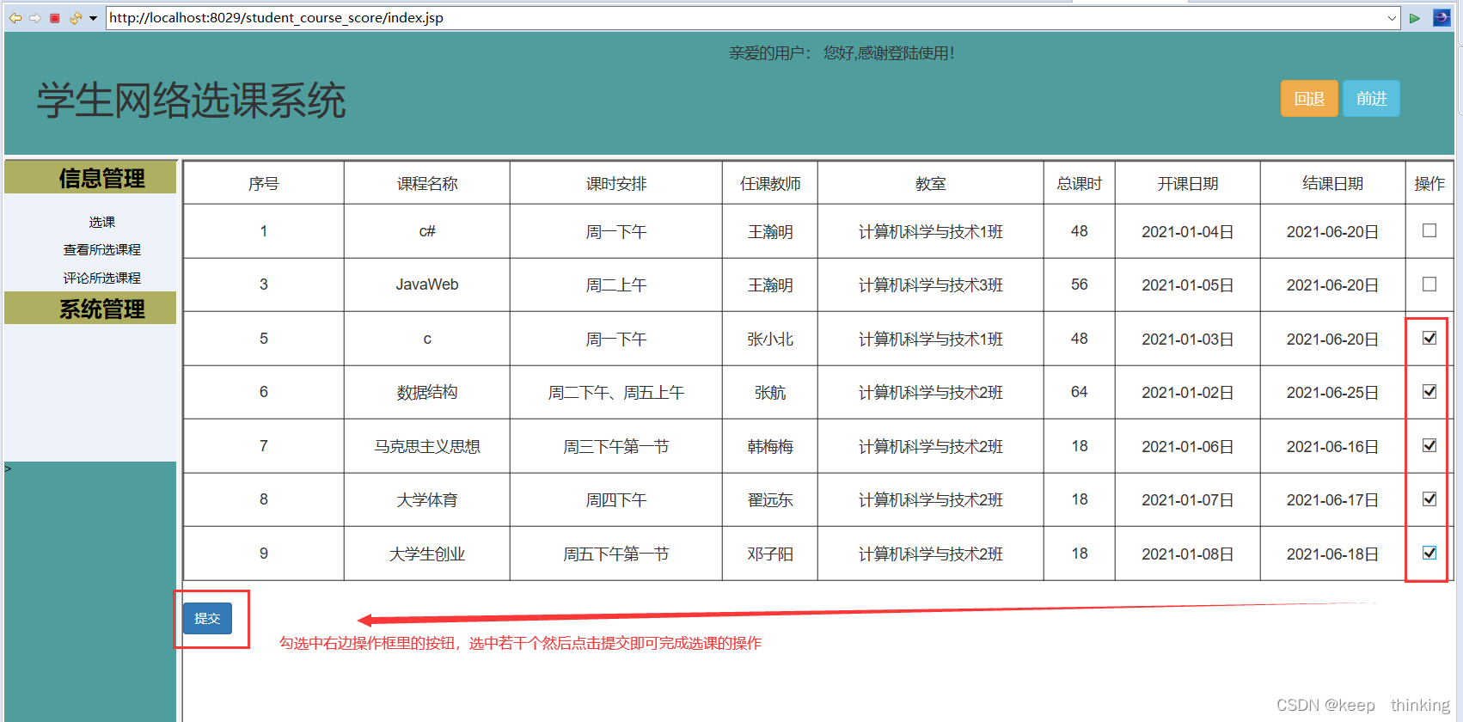Screen dimensions: 1463x722
Task: Click the 周二下午、周五上午 schedule cell
Action: (616, 392)
